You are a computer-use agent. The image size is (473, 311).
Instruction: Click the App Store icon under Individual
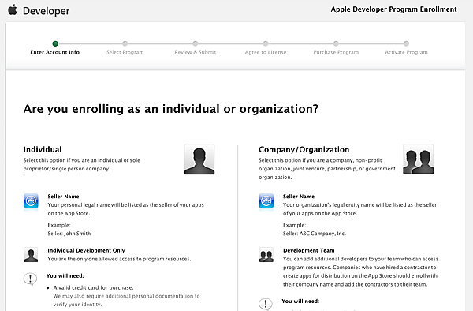coord(31,201)
